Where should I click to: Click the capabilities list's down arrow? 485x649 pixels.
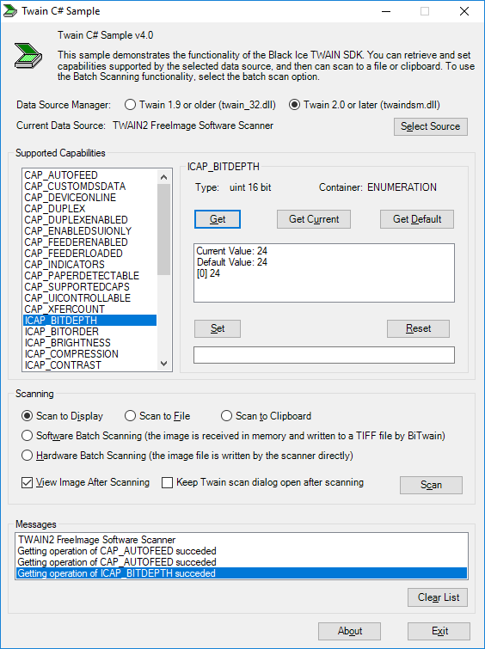tap(164, 364)
